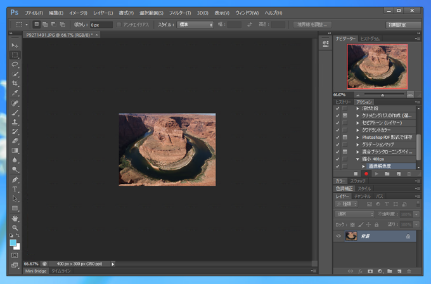Click the 境界線を調整 button
Image resolution: width=431 pixels, height=284 pixels.
pos(312,25)
